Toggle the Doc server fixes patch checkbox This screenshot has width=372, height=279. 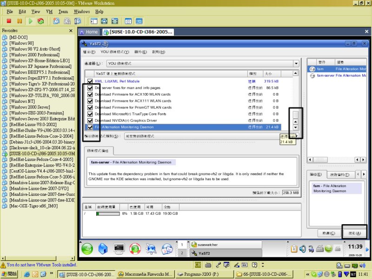click(x=90, y=88)
